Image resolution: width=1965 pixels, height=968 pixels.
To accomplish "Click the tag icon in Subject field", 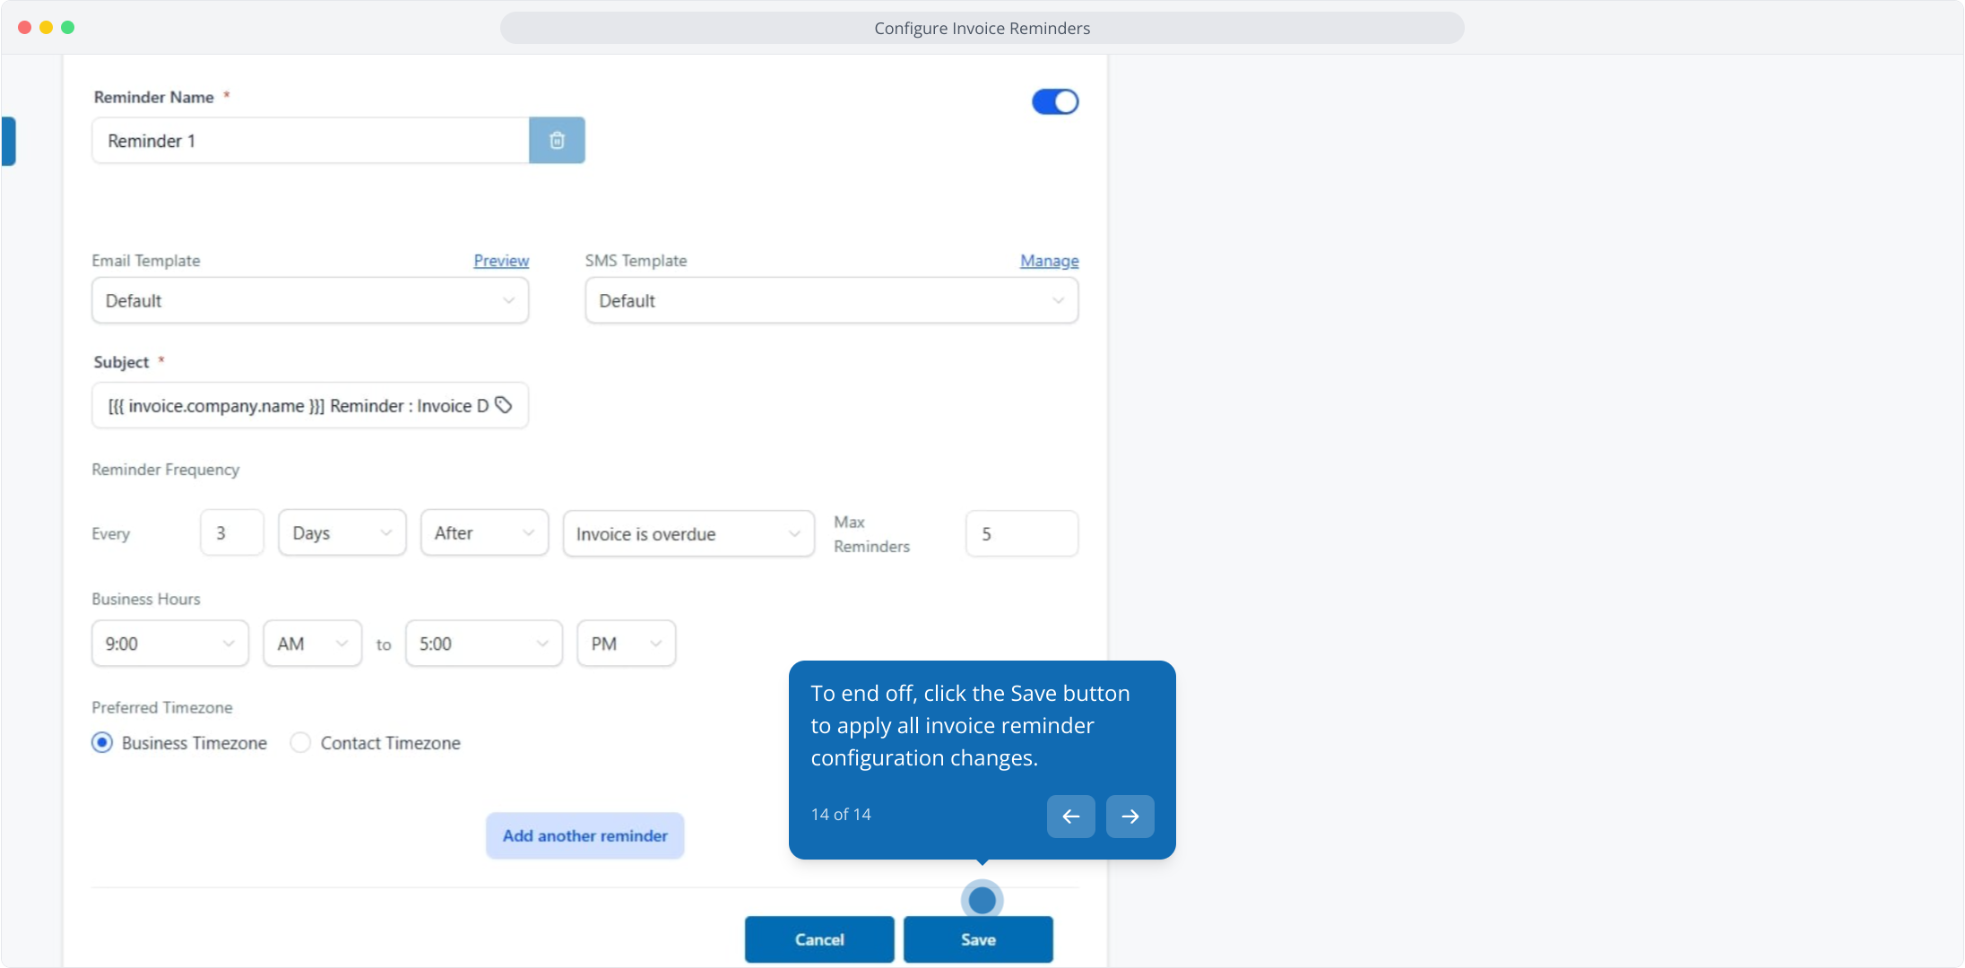I will (x=504, y=405).
